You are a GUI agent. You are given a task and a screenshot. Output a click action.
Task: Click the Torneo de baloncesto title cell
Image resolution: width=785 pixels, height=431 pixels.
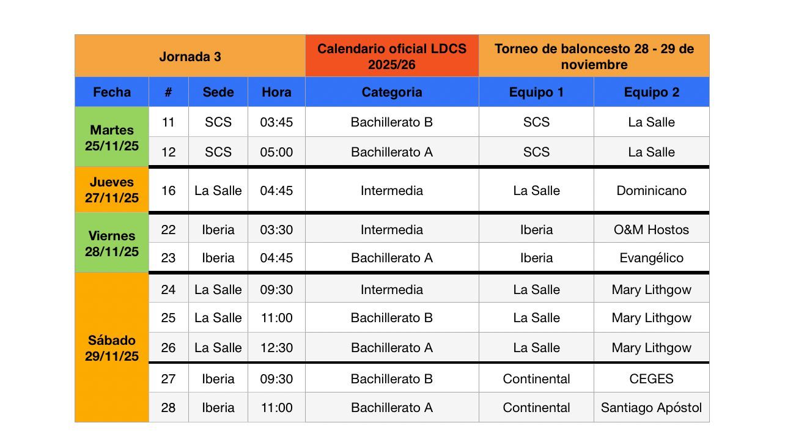[594, 56]
